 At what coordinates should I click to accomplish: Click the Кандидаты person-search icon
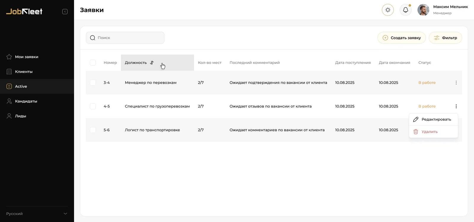click(x=9, y=101)
